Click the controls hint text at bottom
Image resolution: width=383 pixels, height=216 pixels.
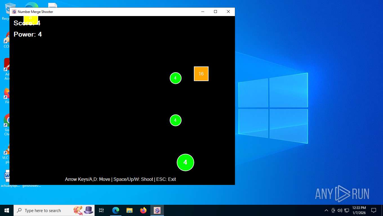(x=120, y=179)
